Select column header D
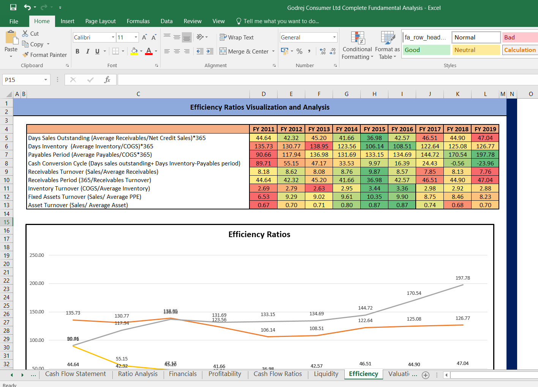Image resolution: width=538 pixels, height=387 pixels. (263, 94)
